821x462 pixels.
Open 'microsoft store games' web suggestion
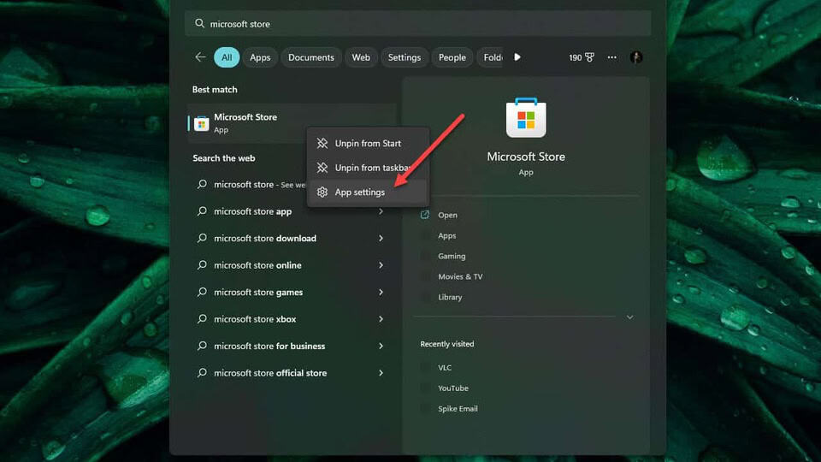click(x=292, y=293)
